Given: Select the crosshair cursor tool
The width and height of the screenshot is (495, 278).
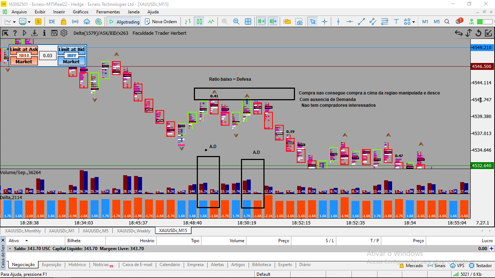Looking at the screenshot, I should pyautogui.click(x=324, y=22).
